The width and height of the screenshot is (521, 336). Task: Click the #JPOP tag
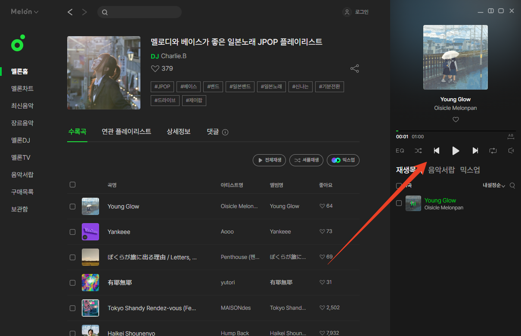tap(162, 87)
